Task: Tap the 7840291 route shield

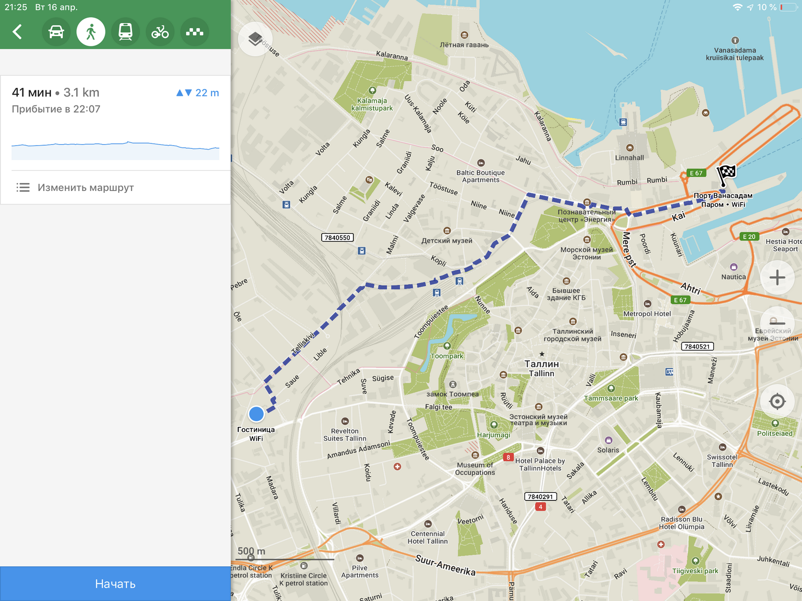Action: [540, 496]
